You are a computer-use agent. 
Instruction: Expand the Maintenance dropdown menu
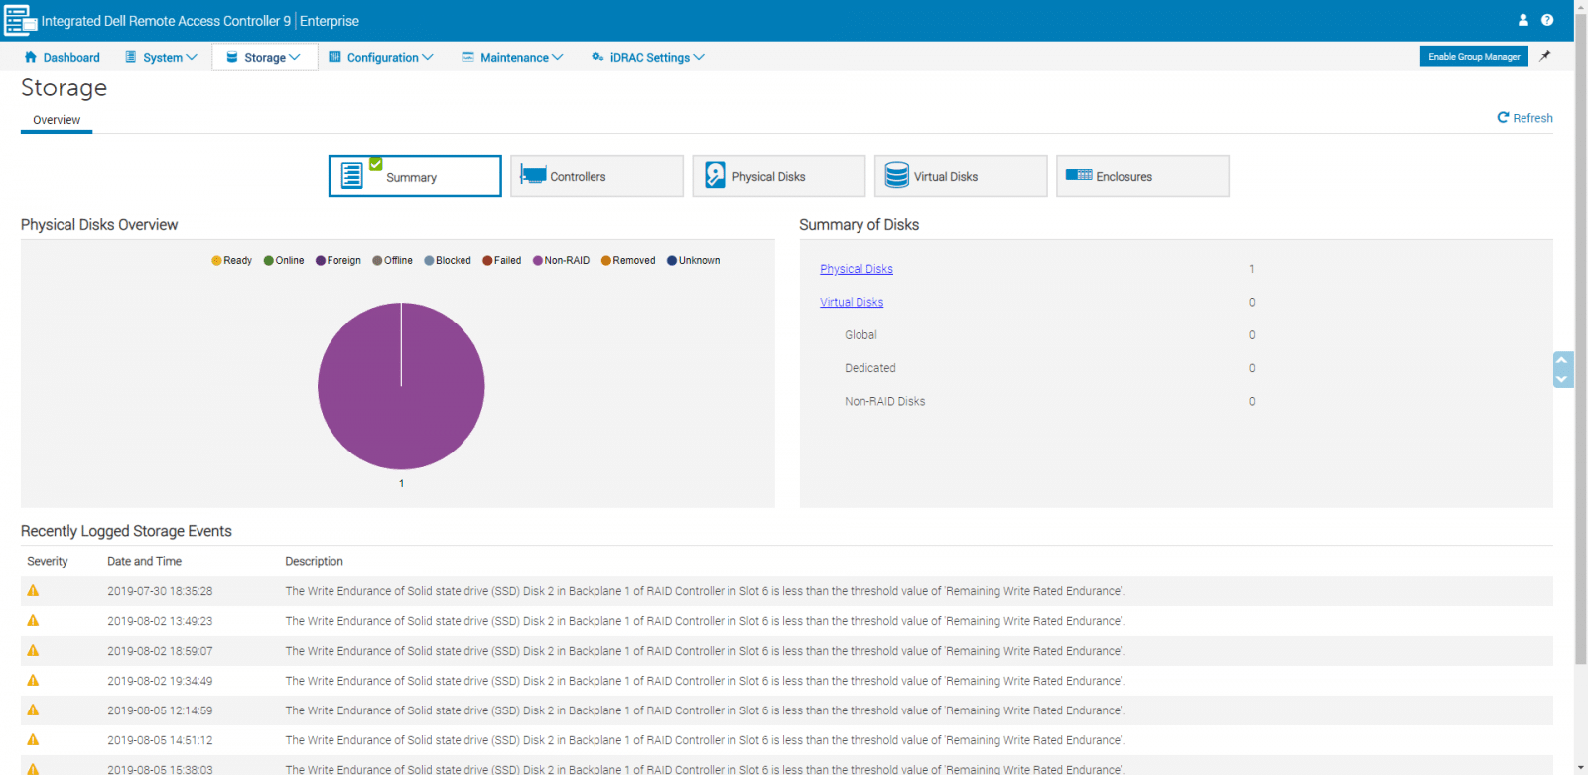coord(512,57)
